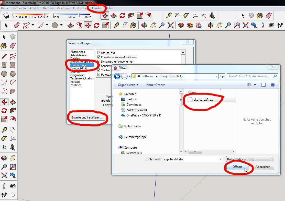285x201 pixels.
Task: Select Follow Me tool in top toolbar row
Action: (131, 16)
